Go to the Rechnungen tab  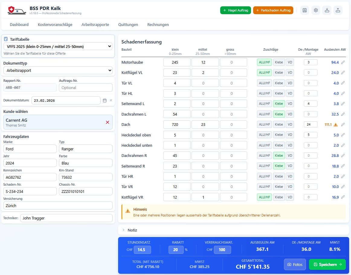(x=158, y=25)
